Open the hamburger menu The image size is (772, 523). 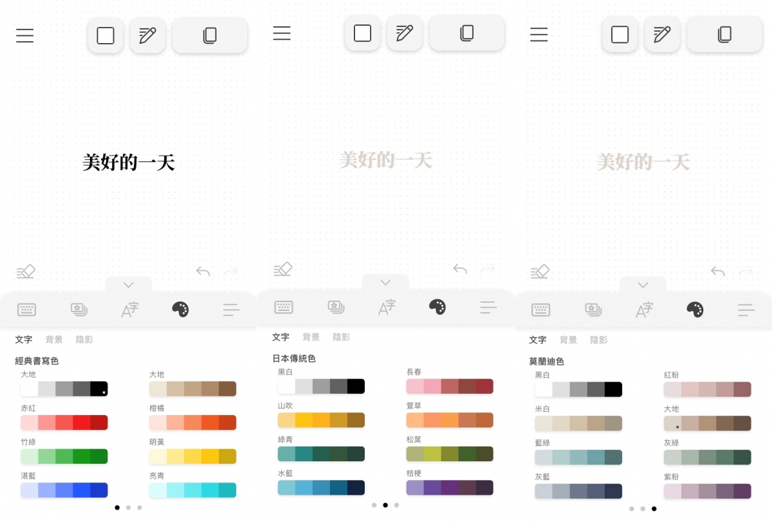pyautogui.click(x=24, y=36)
